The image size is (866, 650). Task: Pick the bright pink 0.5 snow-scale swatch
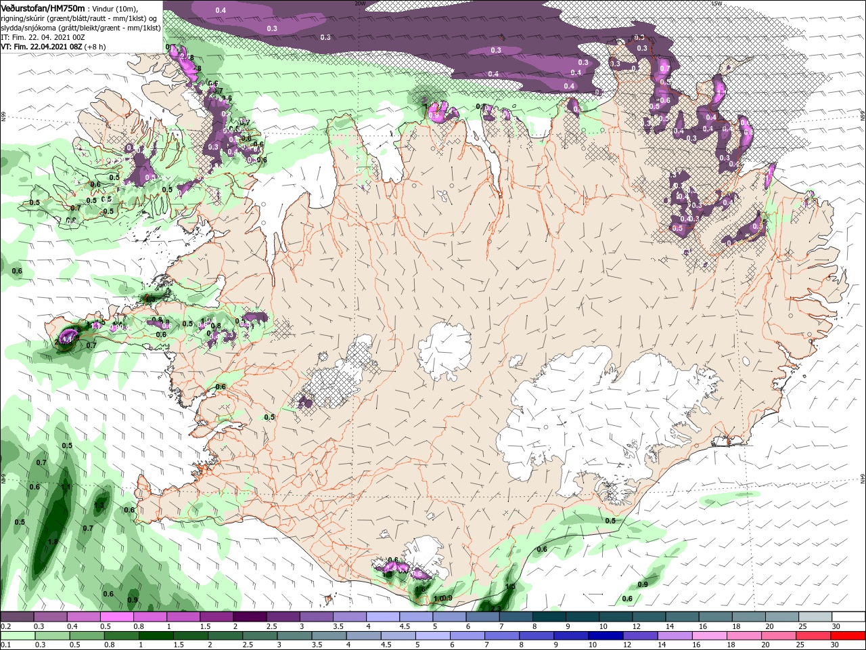[x=117, y=617]
